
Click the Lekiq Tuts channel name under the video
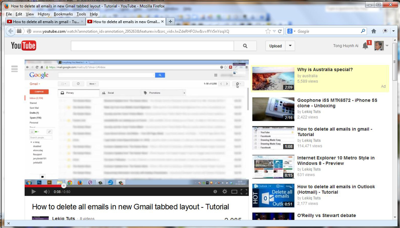tap(63, 218)
